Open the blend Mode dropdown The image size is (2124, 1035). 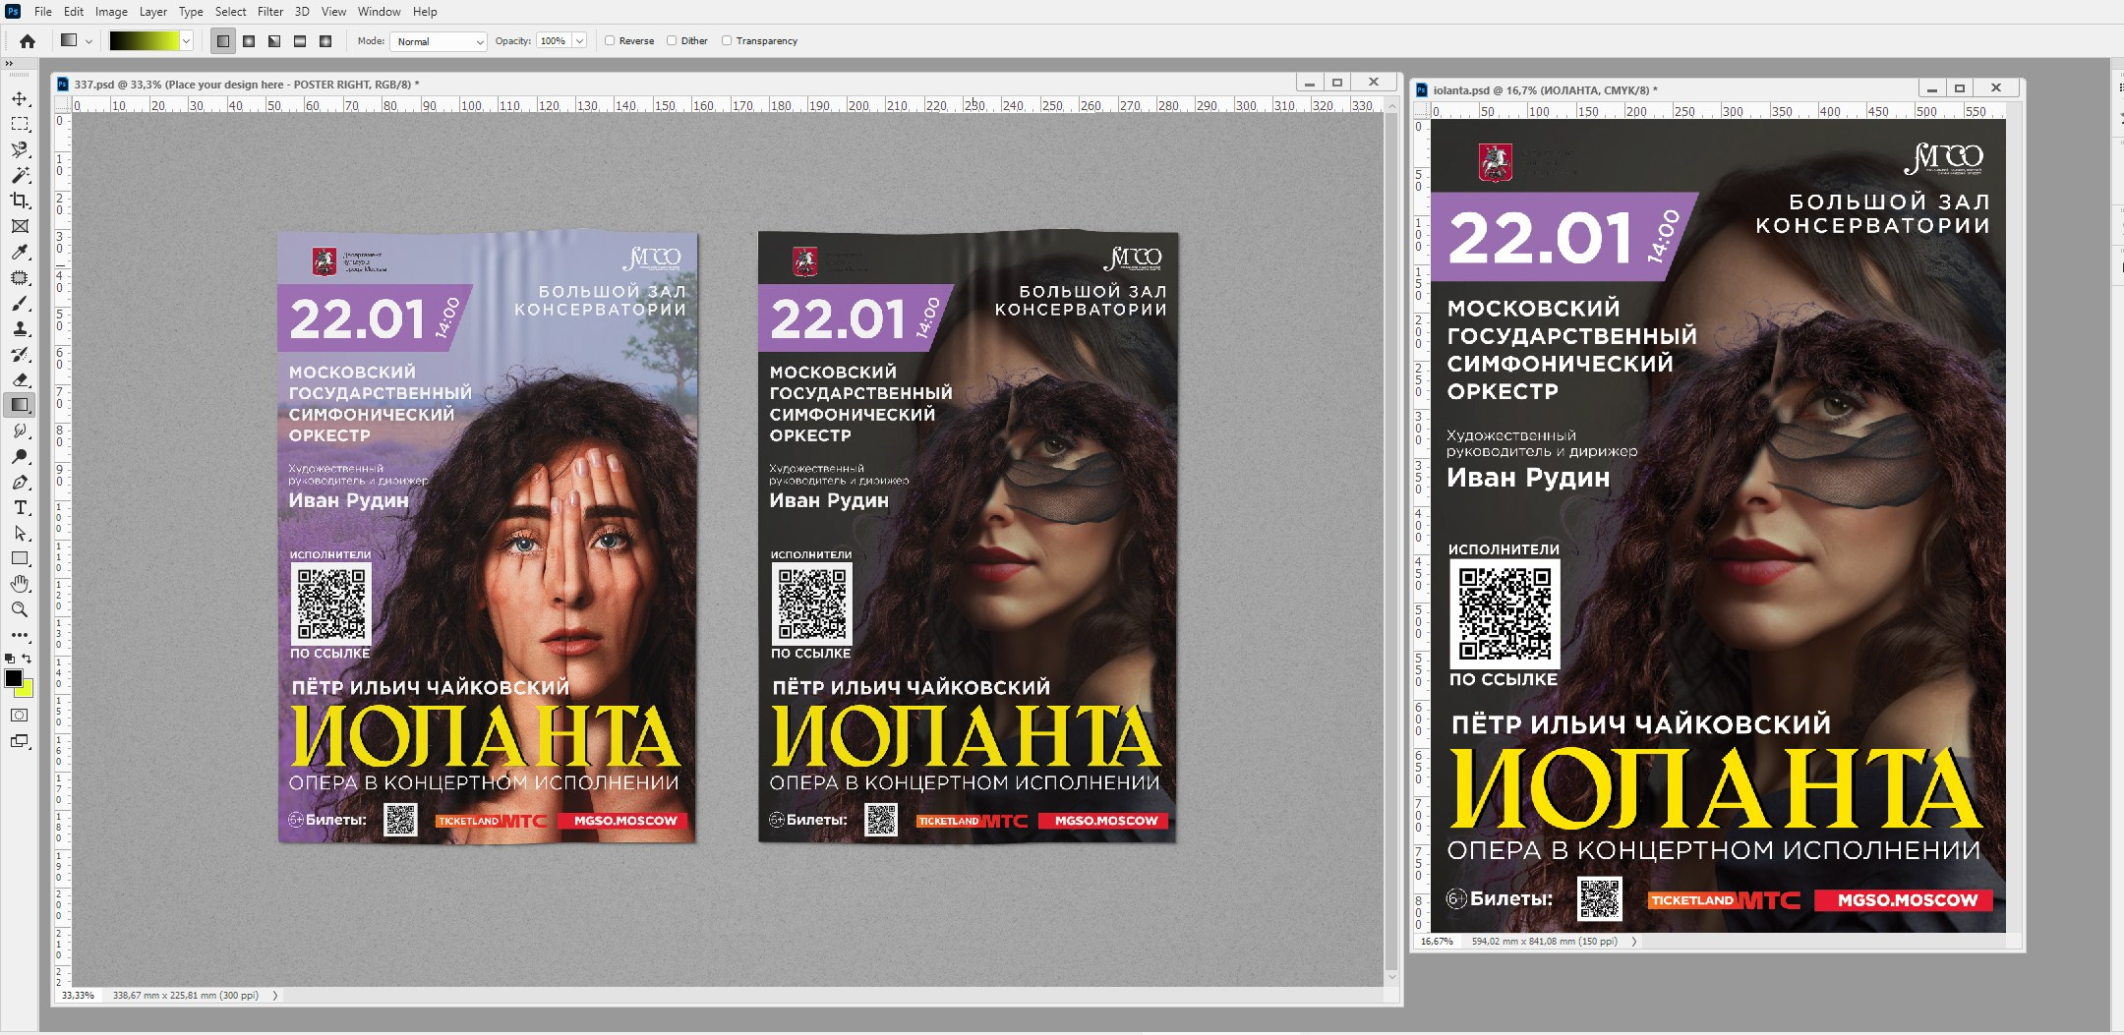coord(439,41)
